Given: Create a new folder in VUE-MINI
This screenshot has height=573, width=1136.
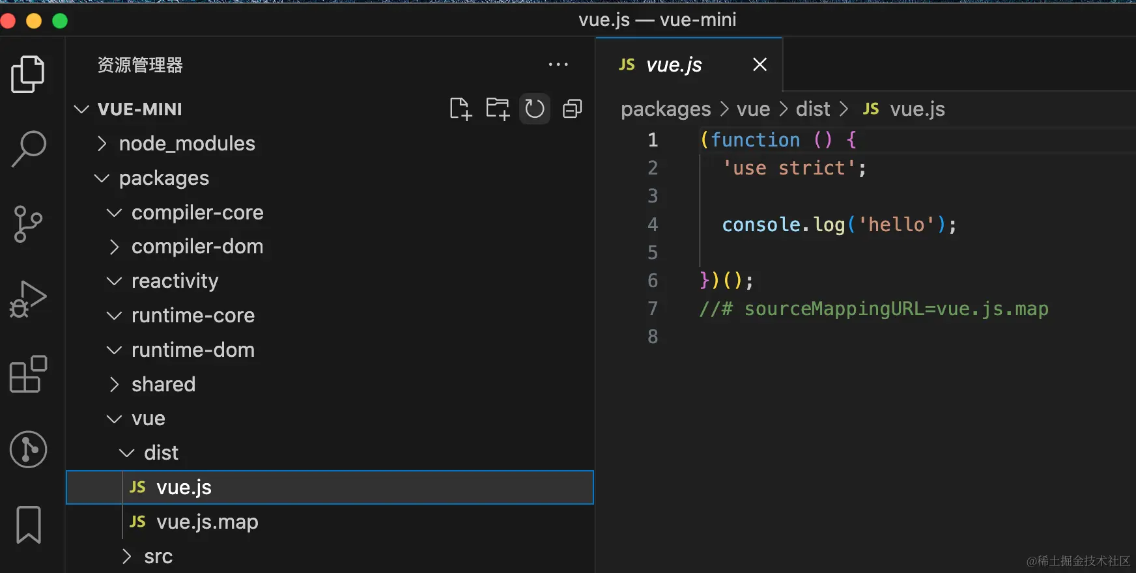Looking at the screenshot, I should click(x=498, y=109).
